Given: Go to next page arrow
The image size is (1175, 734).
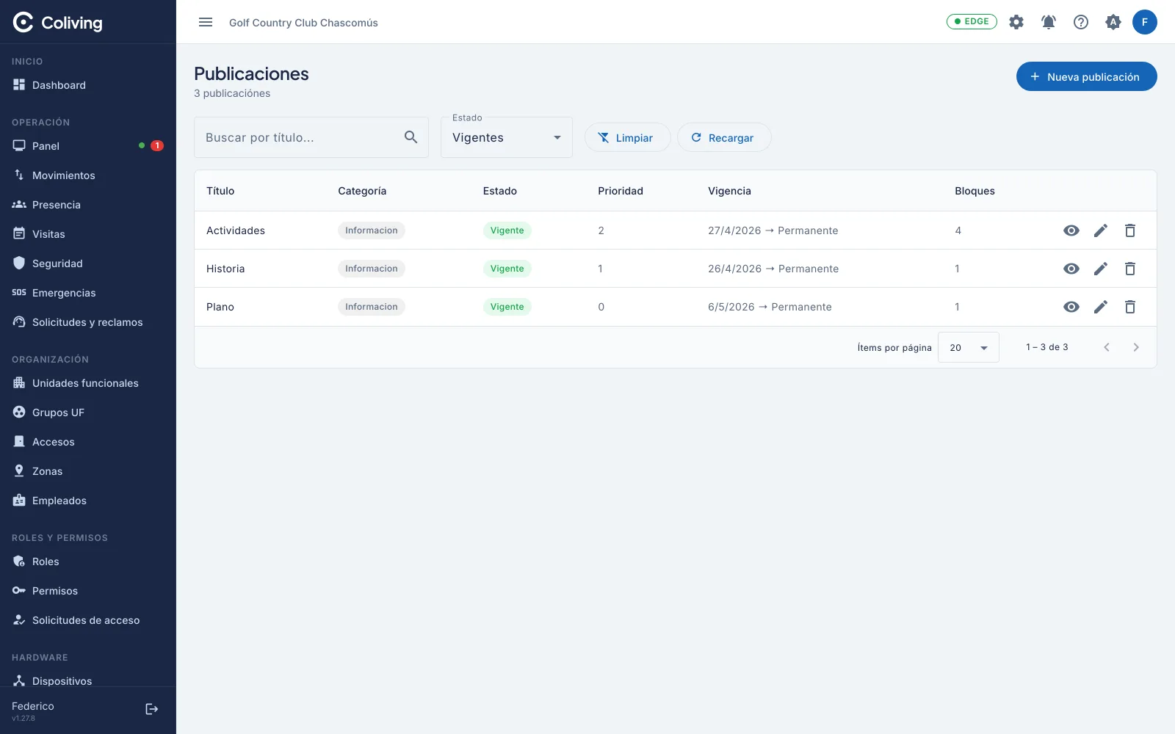Looking at the screenshot, I should pyautogui.click(x=1136, y=347).
